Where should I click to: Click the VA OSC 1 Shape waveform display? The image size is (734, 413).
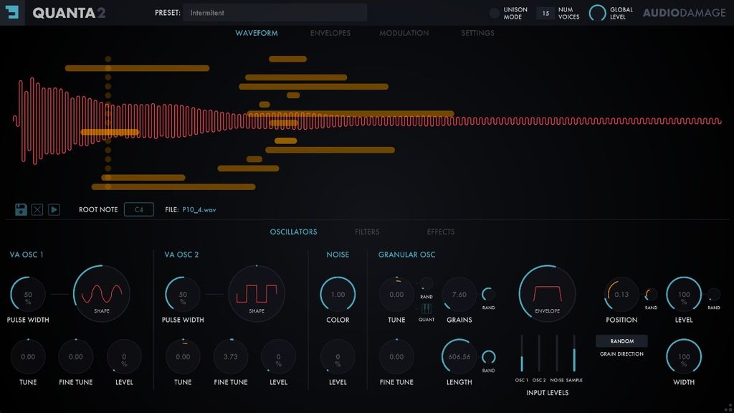(101, 293)
